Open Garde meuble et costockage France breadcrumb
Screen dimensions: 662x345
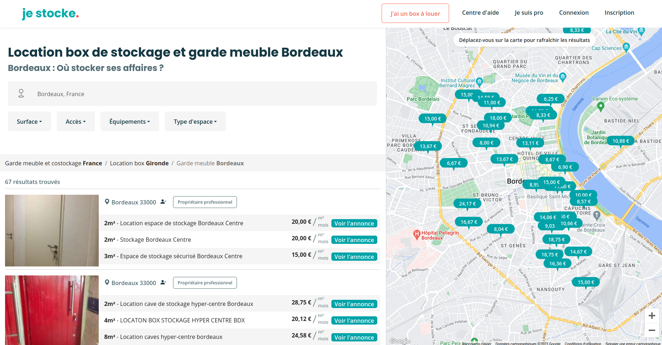(53, 163)
